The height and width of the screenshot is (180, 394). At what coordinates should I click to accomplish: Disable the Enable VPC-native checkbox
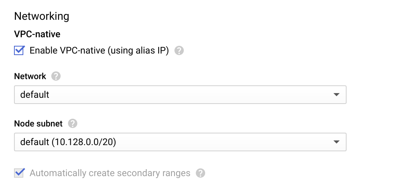[x=19, y=51]
